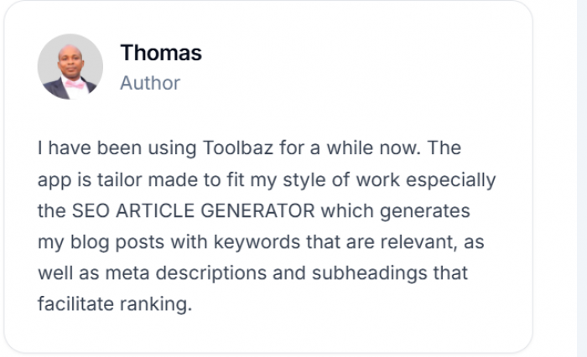Click Thomas's round profile photo
Image resolution: width=587 pixels, height=357 pixels.
(70, 67)
